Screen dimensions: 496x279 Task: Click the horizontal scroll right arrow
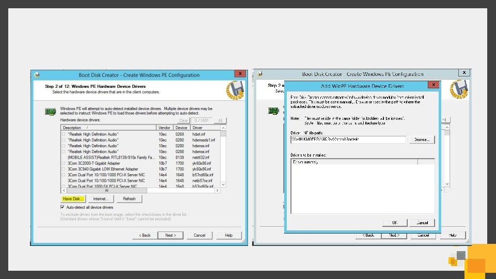[x=218, y=191]
